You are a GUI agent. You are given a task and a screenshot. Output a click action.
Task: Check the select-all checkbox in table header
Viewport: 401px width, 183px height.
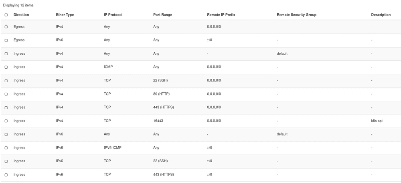coord(6,15)
